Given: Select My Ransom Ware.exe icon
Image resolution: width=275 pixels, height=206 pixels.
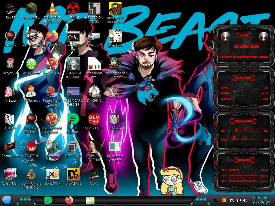Looking at the screenshot, I should tap(115, 146).
